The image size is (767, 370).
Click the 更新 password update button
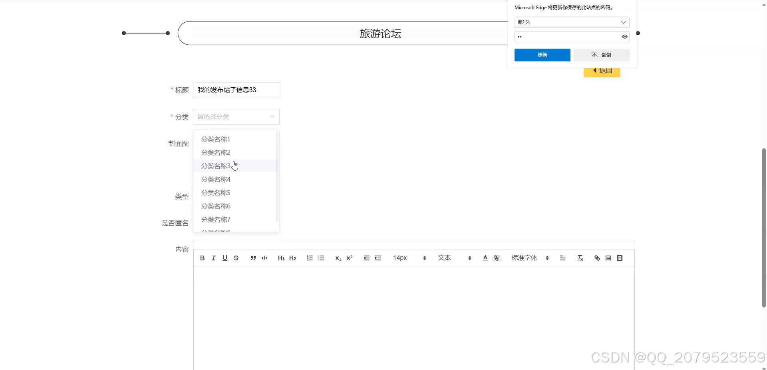(x=542, y=55)
